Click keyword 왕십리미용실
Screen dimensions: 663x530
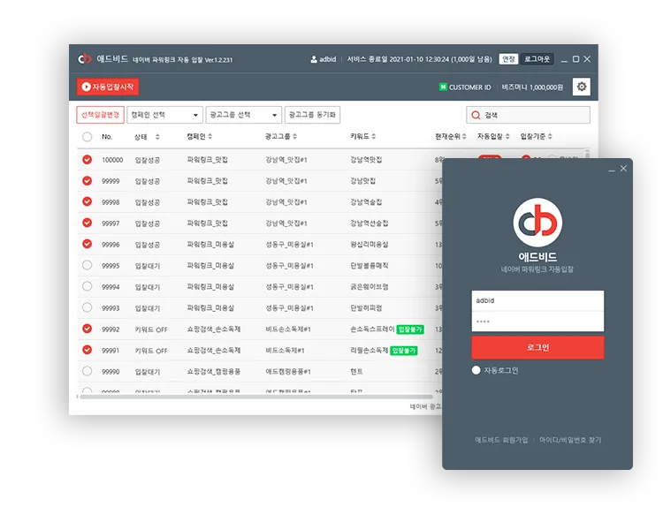[370, 245]
